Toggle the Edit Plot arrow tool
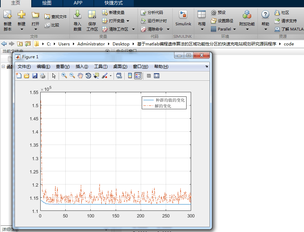This screenshot has width=304, height=232. (54, 76)
